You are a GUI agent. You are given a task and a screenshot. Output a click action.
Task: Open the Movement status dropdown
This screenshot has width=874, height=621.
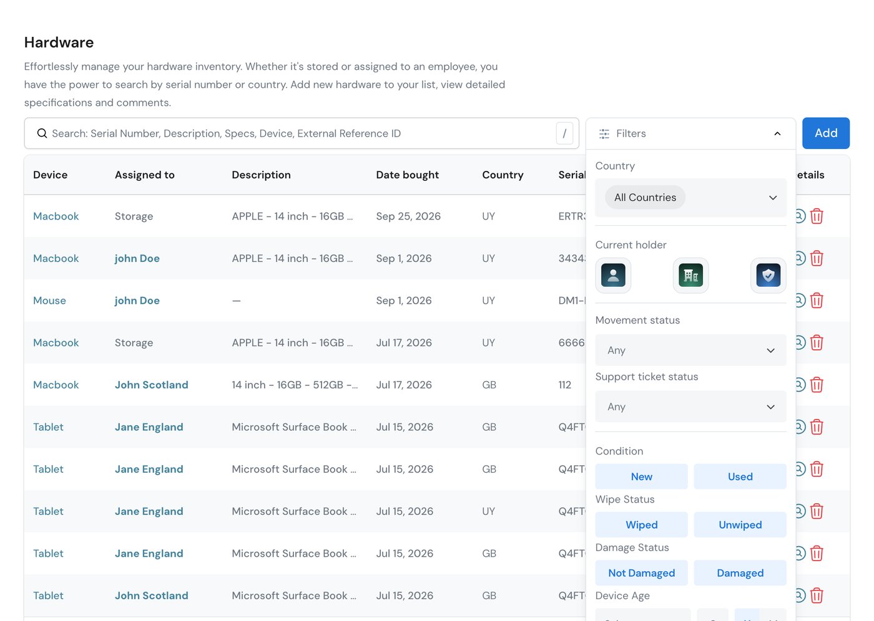[690, 350]
